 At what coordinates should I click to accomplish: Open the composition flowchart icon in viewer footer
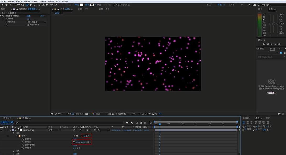153,114
